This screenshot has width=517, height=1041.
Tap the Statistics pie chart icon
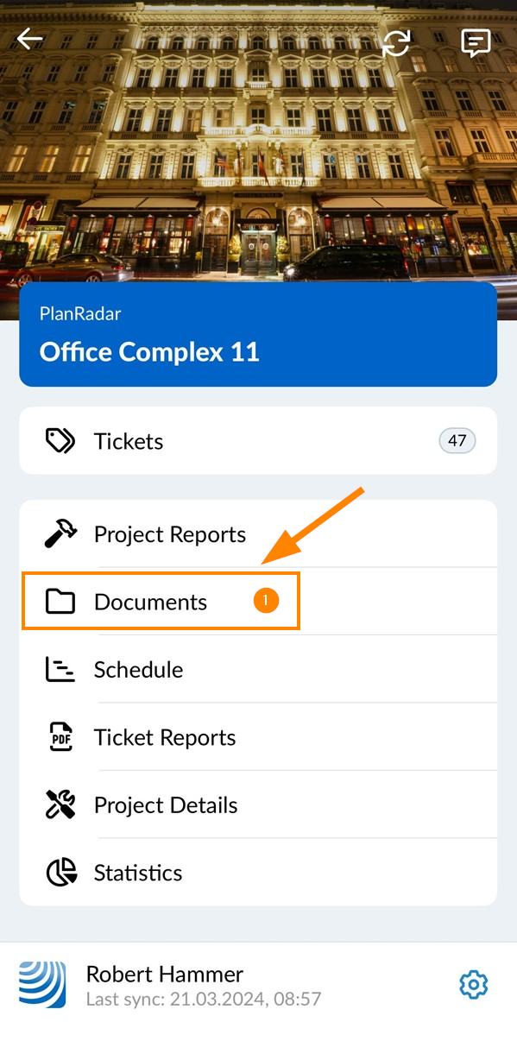[x=60, y=873]
